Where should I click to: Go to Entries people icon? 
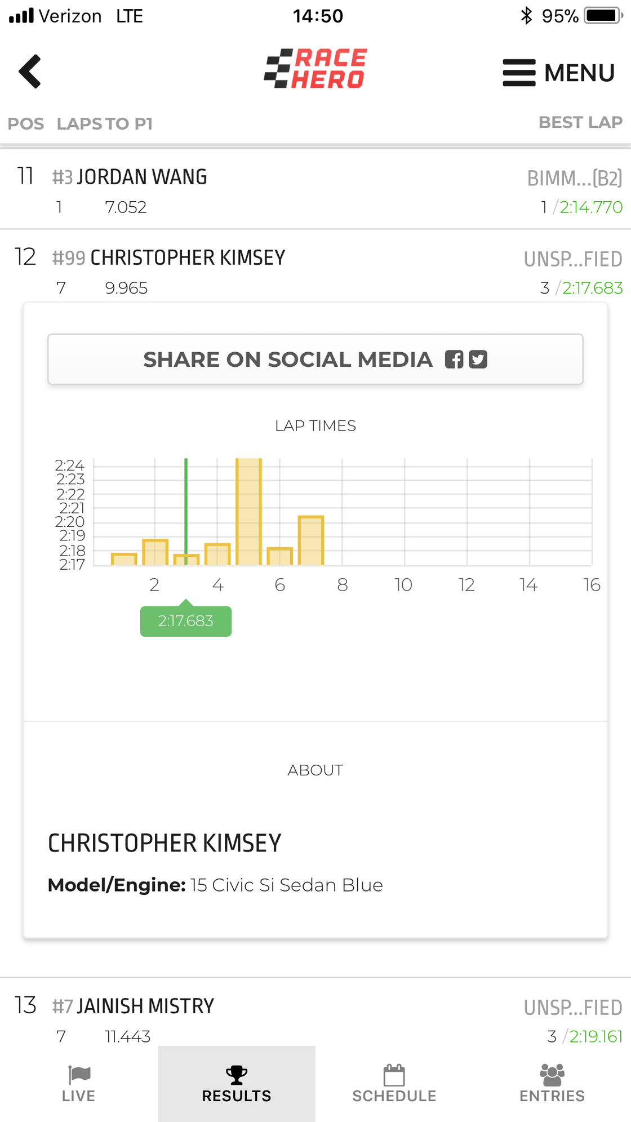tap(552, 1075)
